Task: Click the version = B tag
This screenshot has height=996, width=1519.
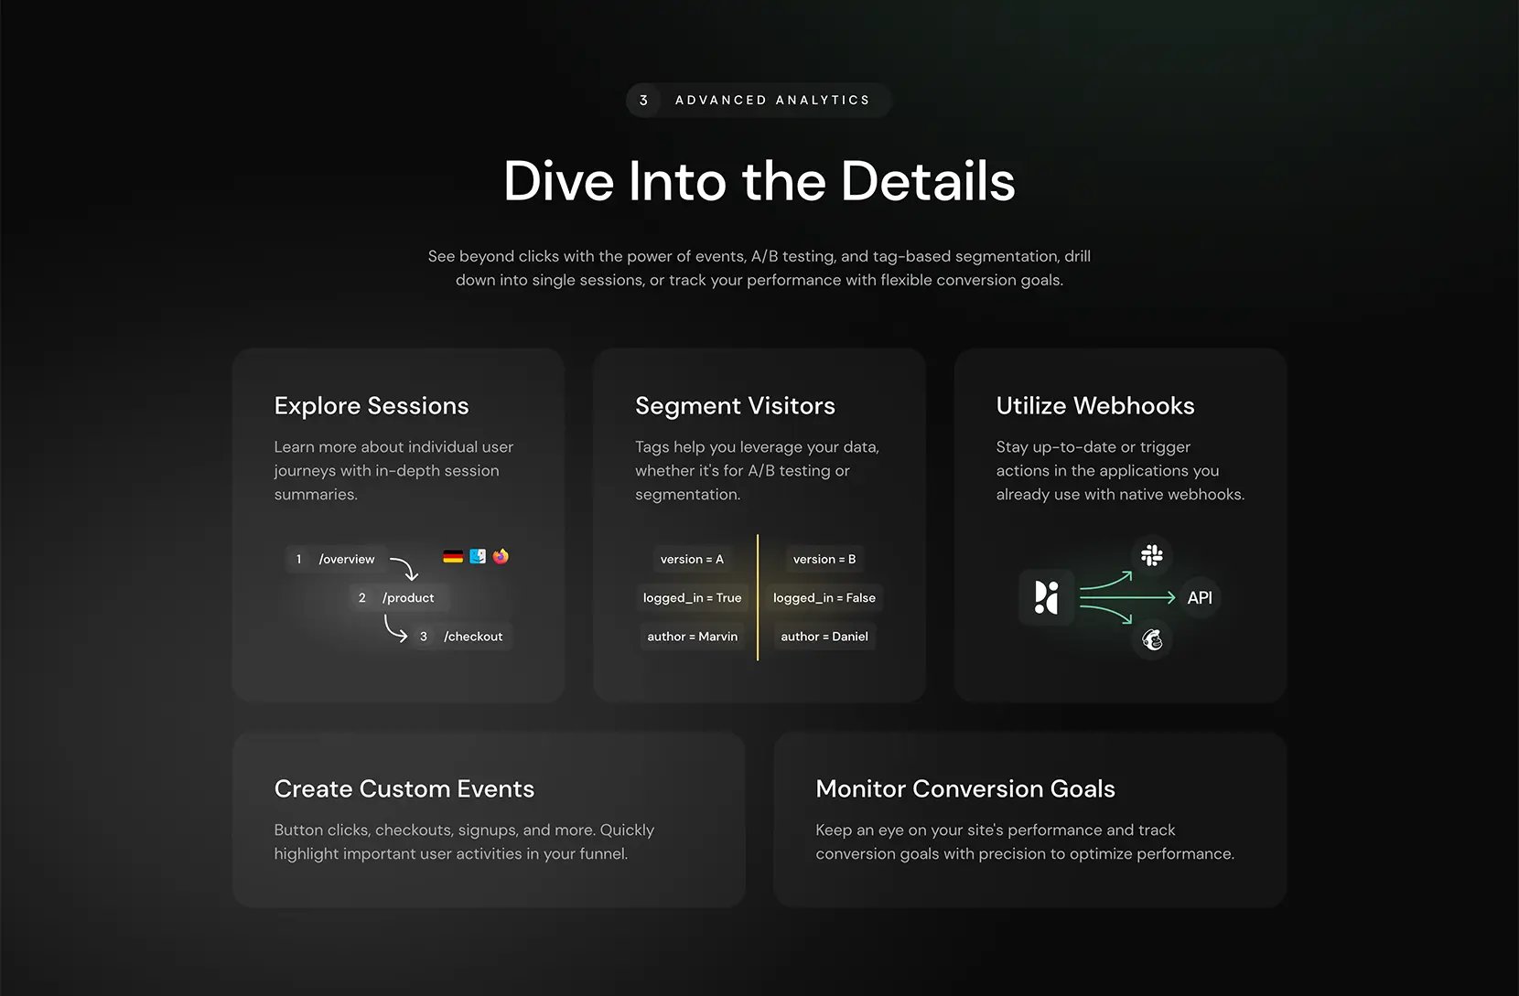Action: pos(824,559)
